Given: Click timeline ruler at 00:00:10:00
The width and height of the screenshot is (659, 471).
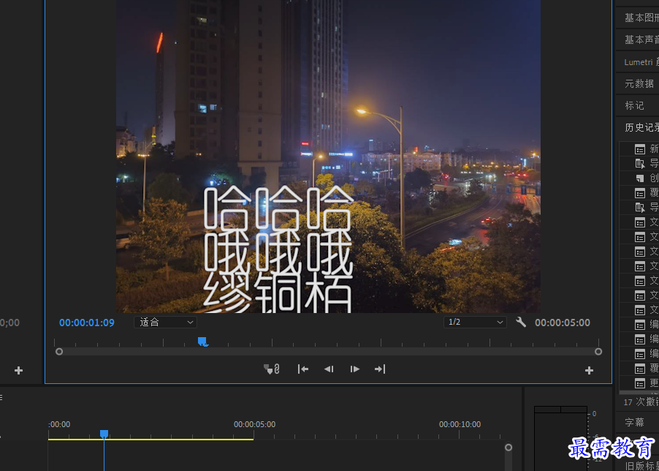Looking at the screenshot, I should pos(460,424).
